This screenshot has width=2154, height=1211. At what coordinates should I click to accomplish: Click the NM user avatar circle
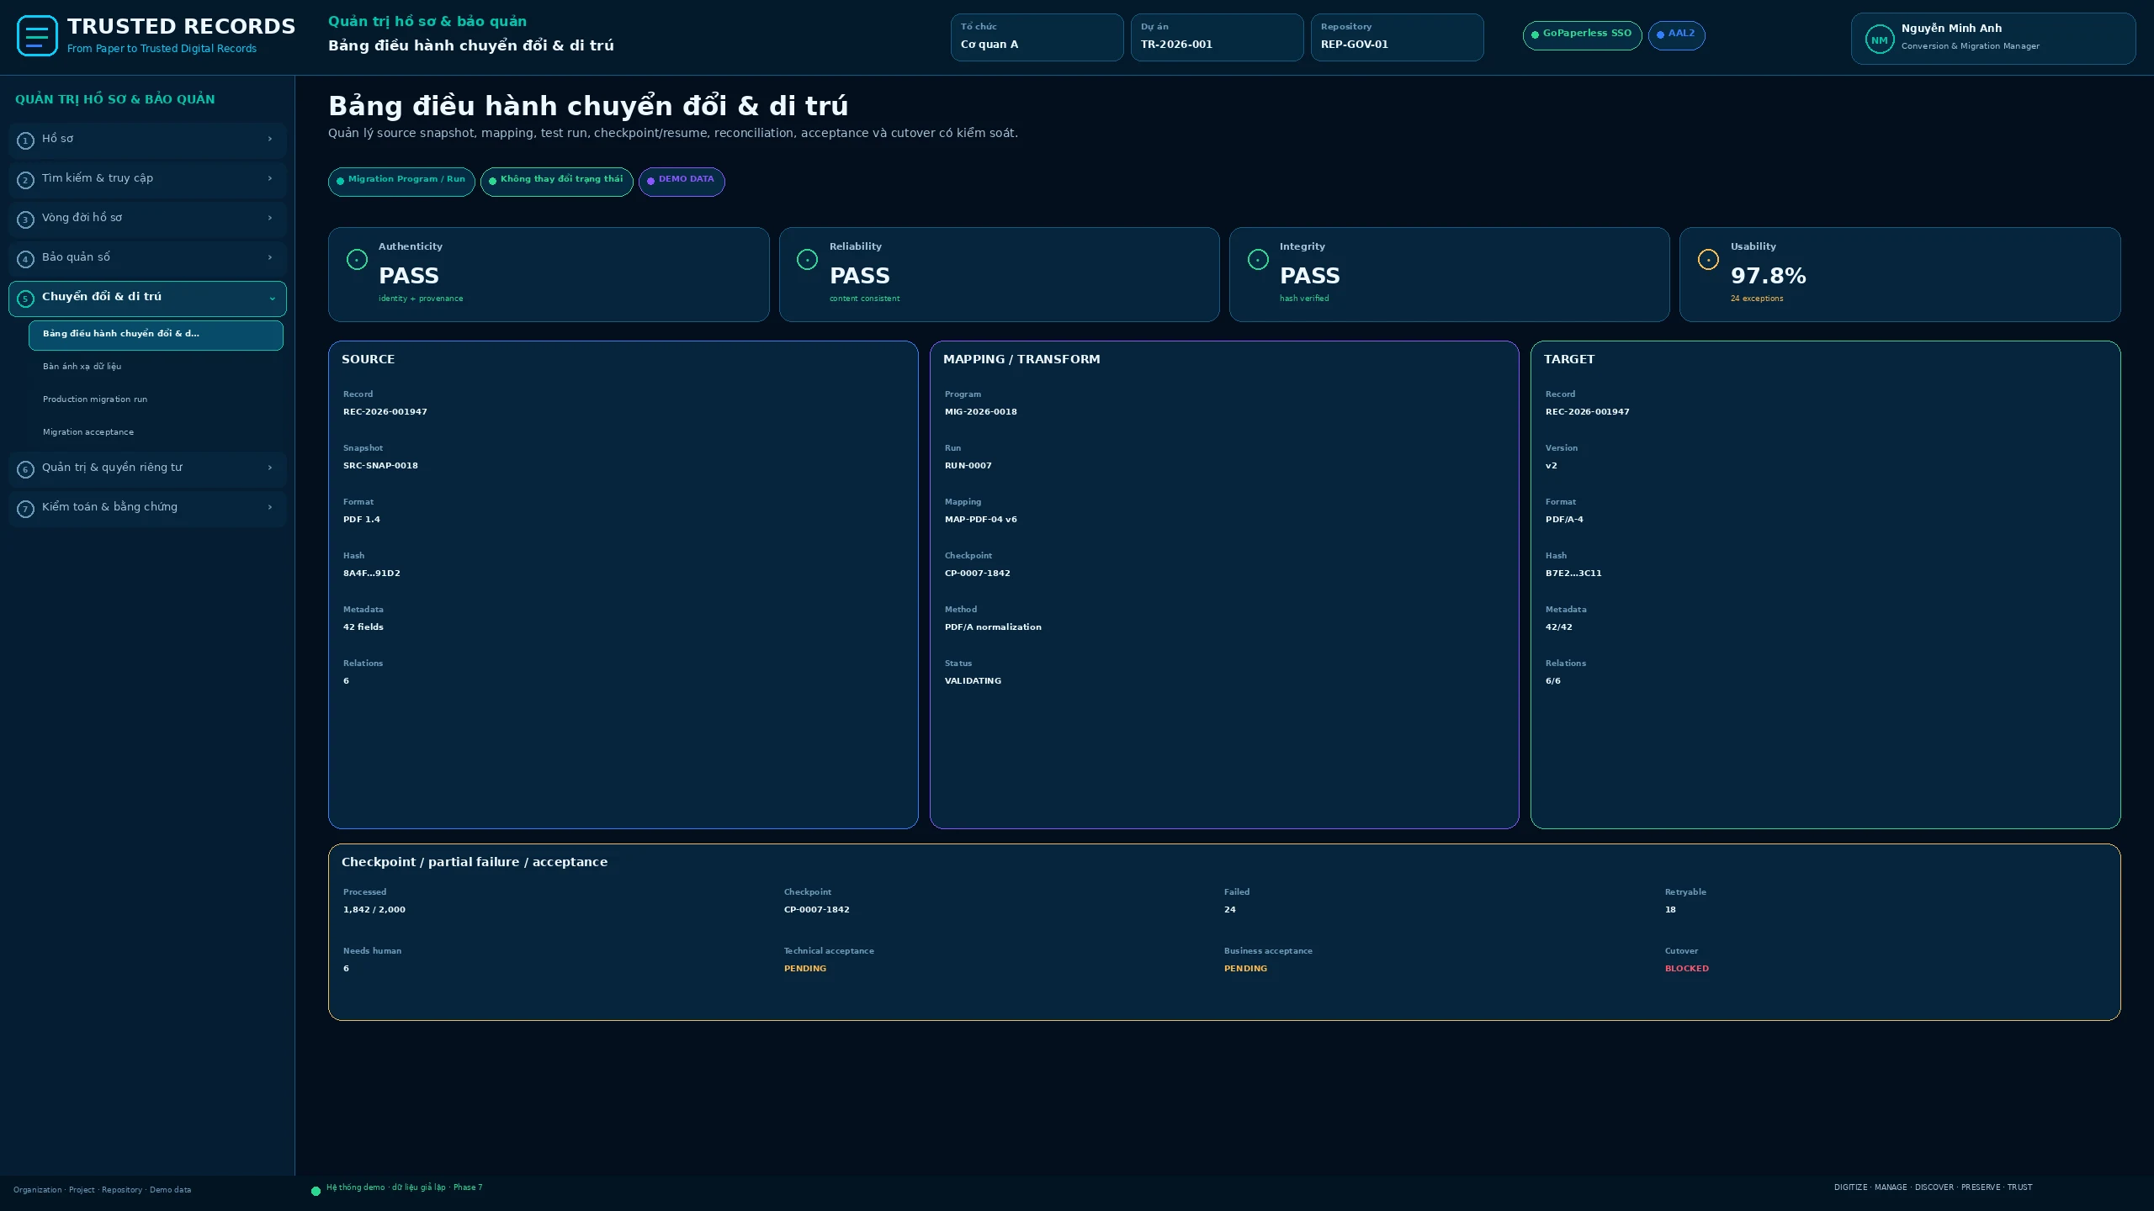coord(1879,40)
